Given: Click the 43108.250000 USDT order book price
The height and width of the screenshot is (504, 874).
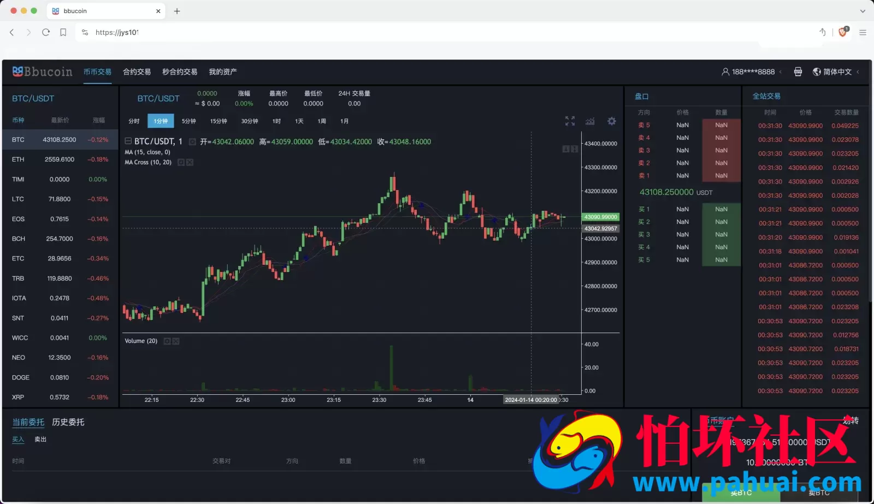Looking at the screenshot, I should [676, 192].
